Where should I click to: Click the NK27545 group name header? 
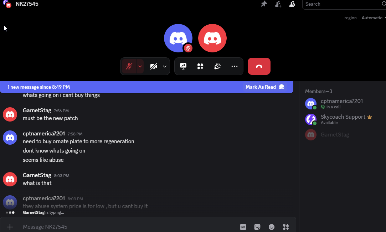tap(27, 4)
